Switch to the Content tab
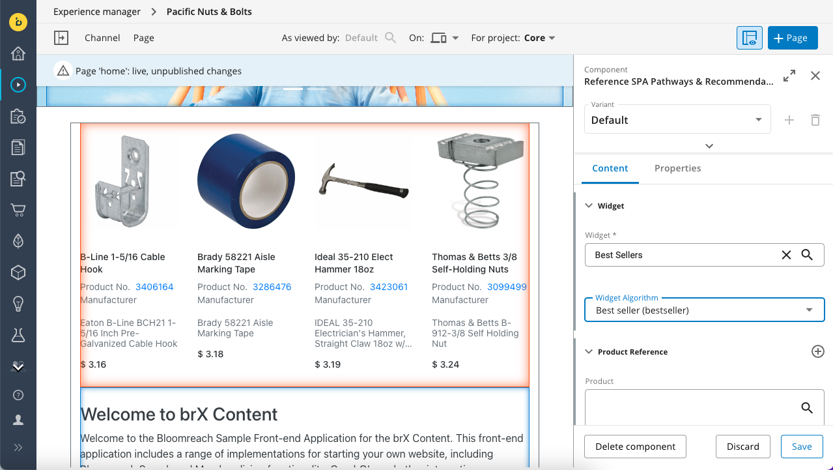This screenshot has height=470, width=833. click(610, 168)
